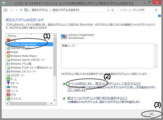The width and height of the screenshot is (163, 120).
Task: Select Windows Media Player icon
Action: coord(8,56)
